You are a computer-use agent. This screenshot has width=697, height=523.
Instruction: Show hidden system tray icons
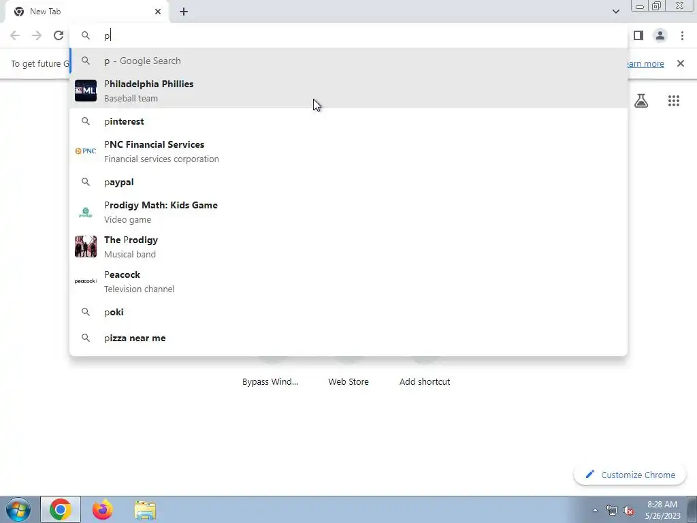pyautogui.click(x=595, y=510)
